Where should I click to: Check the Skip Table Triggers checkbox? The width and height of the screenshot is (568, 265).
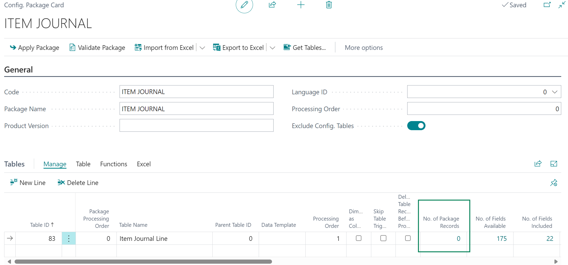383,238
